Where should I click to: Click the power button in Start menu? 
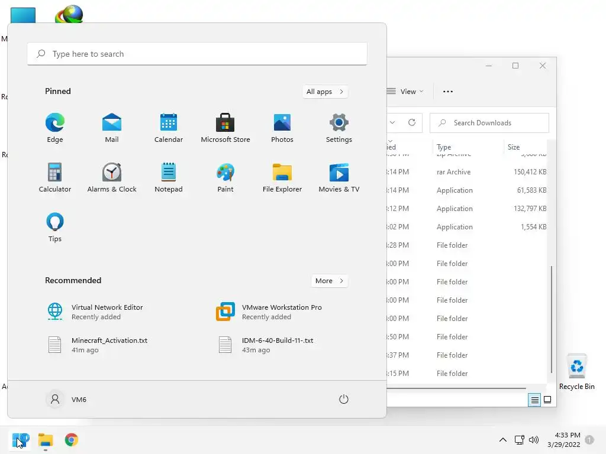pyautogui.click(x=344, y=399)
